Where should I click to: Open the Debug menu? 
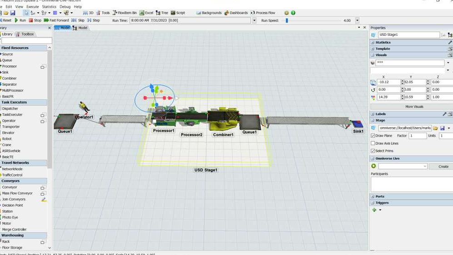tap(65, 6)
